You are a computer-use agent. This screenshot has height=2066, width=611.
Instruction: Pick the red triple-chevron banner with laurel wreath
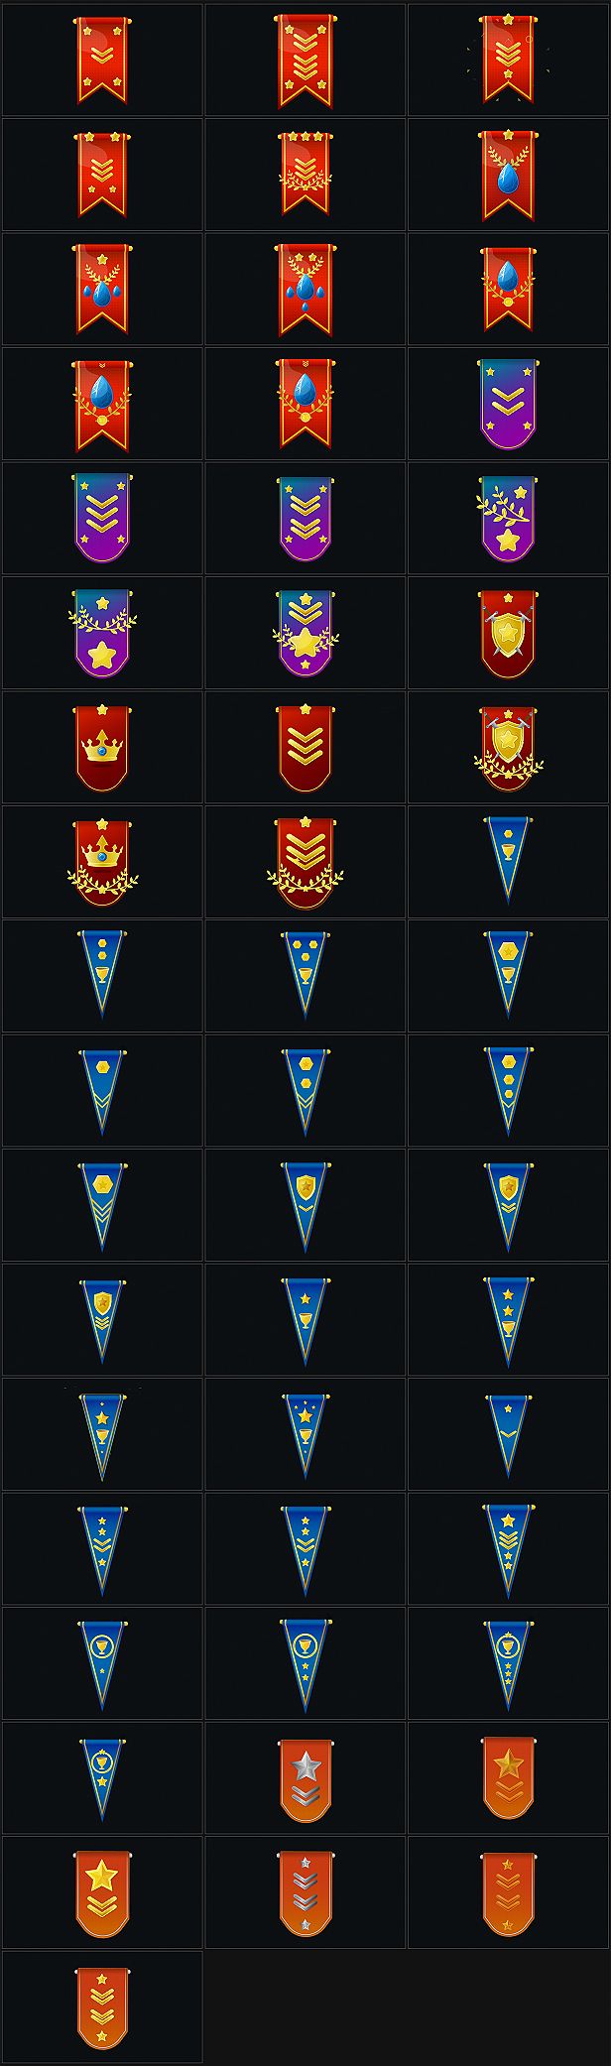305,861
